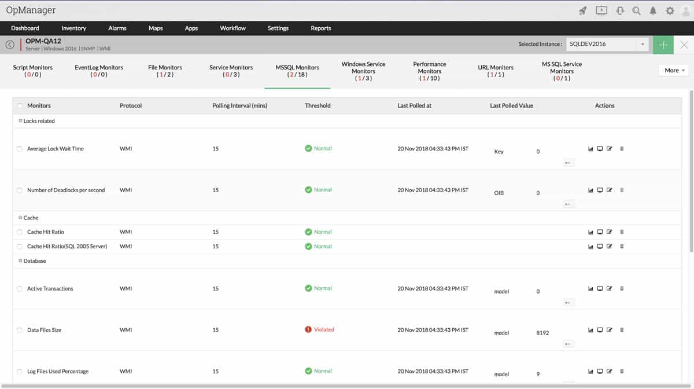Check Number of Deadlocks per second checkbox

click(19, 190)
